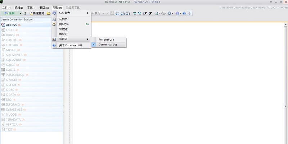
Task: Click the SQLite icon in connection explorer
Action: coord(3,70)
